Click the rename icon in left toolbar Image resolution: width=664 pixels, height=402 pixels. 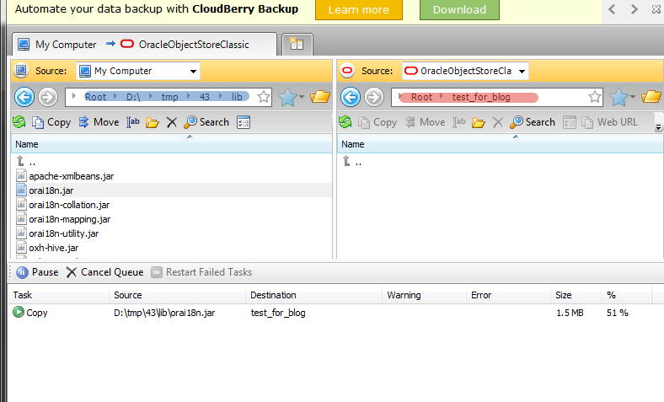pyautogui.click(x=133, y=122)
